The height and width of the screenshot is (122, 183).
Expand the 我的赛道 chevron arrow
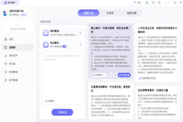(x=80, y=33)
